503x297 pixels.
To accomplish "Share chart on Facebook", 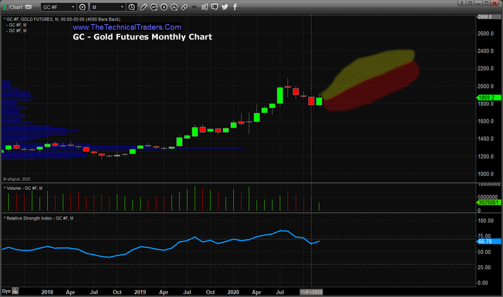I will tap(234, 6).
